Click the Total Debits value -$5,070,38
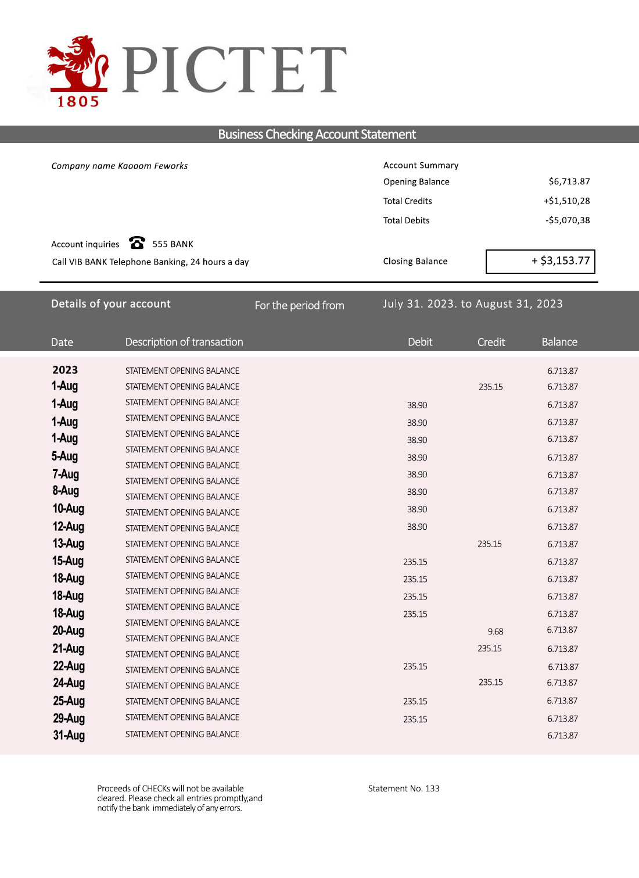Screen dimensions: 639x878 (x=567, y=220)
